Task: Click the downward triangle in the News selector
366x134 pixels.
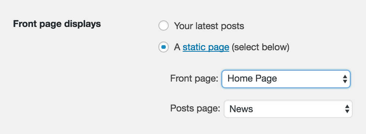Action: 347,111
